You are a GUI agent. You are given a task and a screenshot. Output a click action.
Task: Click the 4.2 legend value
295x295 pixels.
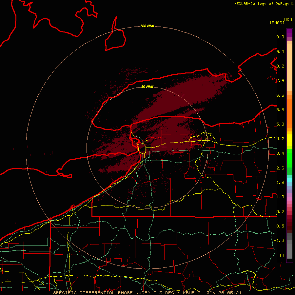(x=280, y=139)
